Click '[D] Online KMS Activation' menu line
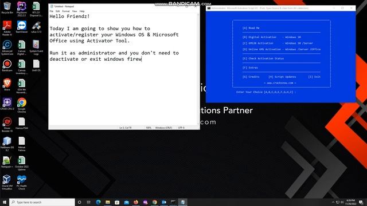This screenshot has width=367, height=206. 282,49
